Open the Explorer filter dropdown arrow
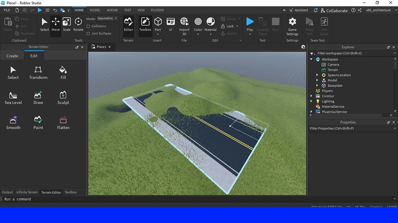This screenshot has width=398, height=223. point(395,53)
